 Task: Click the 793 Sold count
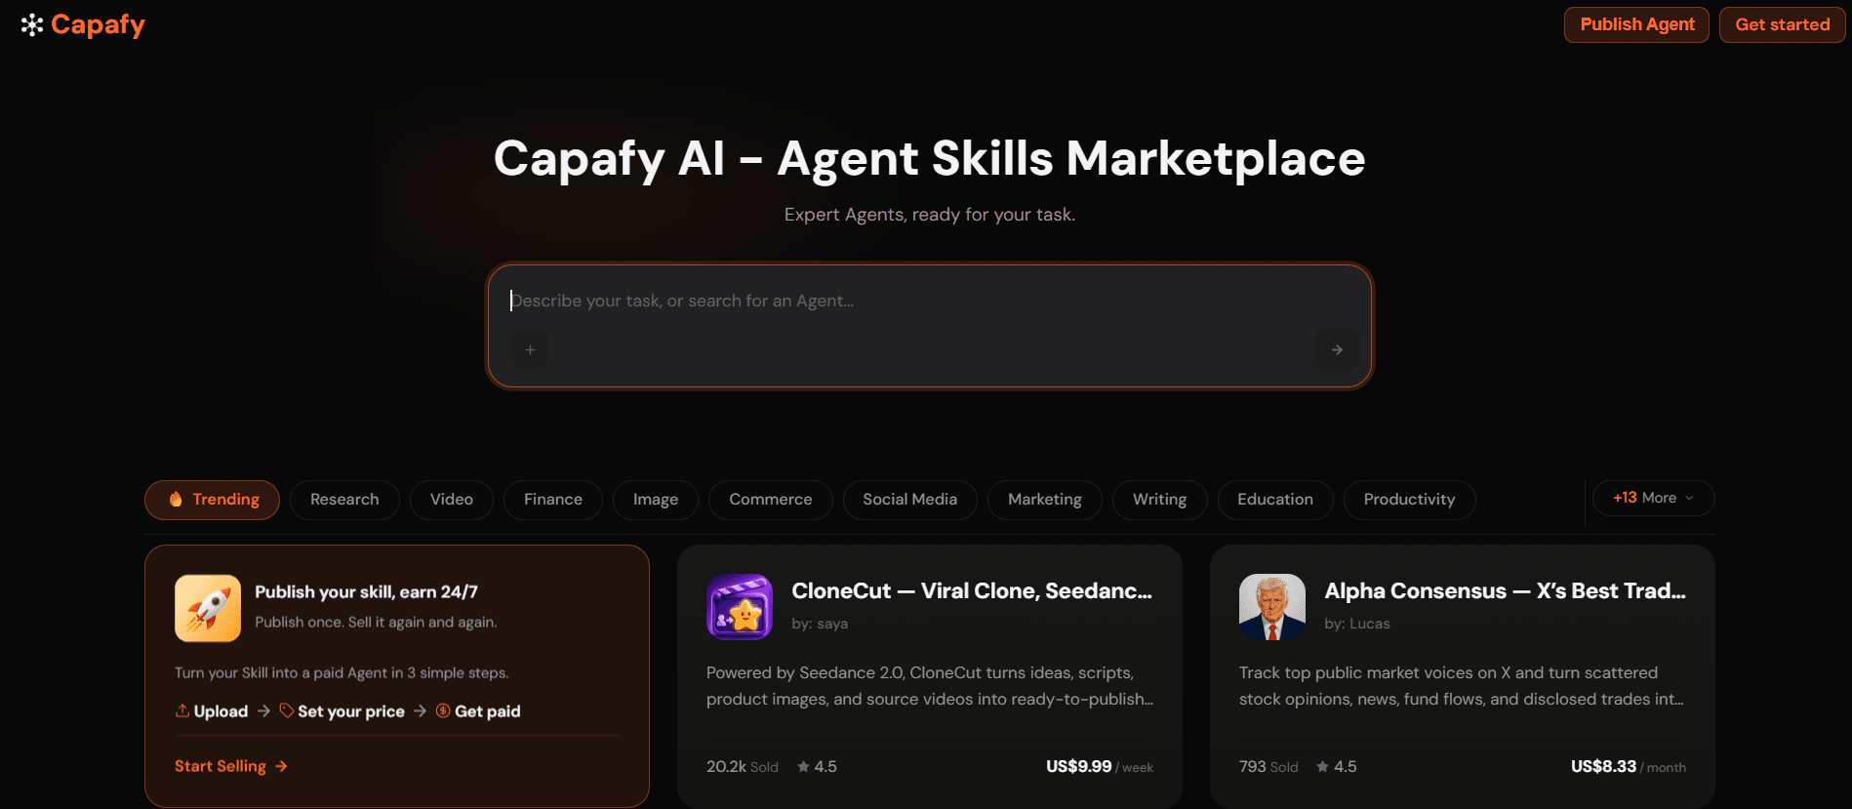tap(1268, 767)
